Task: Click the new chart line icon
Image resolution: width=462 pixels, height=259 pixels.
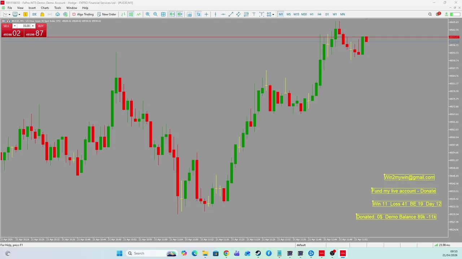Action: (x=5, y=14)
